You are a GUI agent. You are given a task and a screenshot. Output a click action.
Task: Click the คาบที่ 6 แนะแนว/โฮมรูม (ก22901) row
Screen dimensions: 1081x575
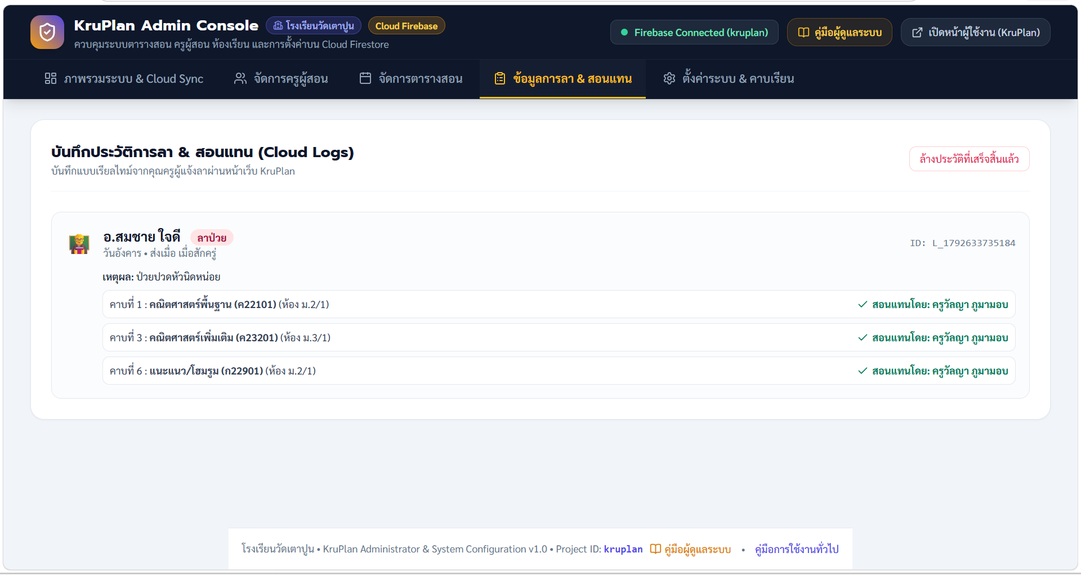(x=559, y=371)
